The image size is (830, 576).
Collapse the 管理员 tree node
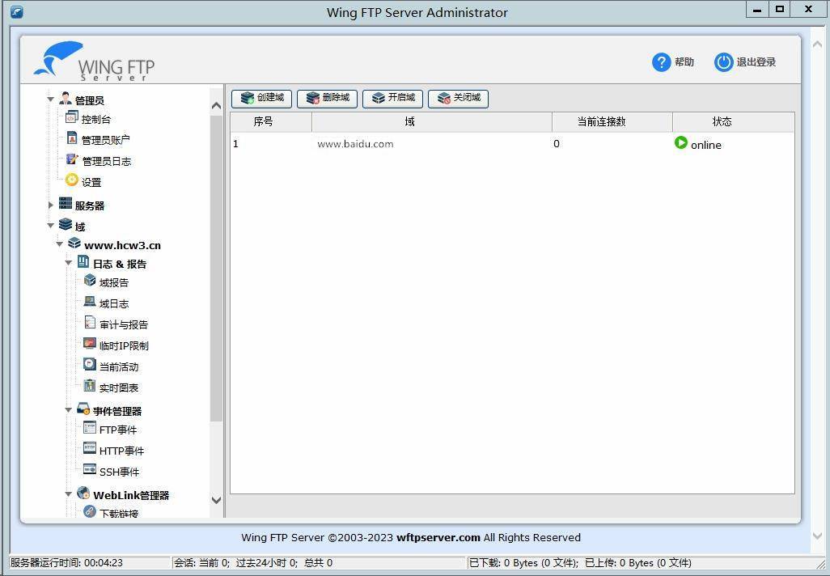click(51, 100)
